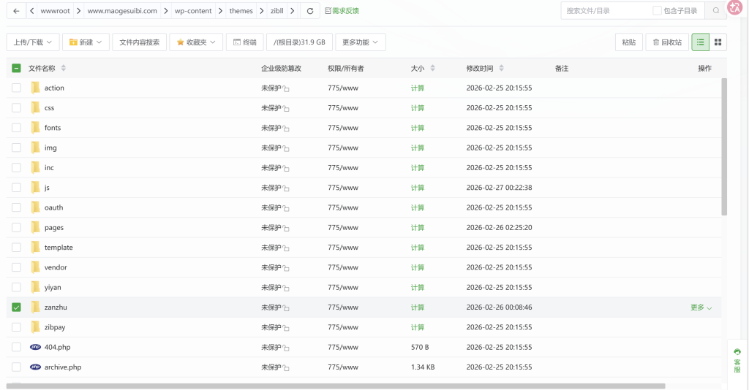
Task: Click the horizontal scrollbar thumb
Action: [x=336, y=386]
